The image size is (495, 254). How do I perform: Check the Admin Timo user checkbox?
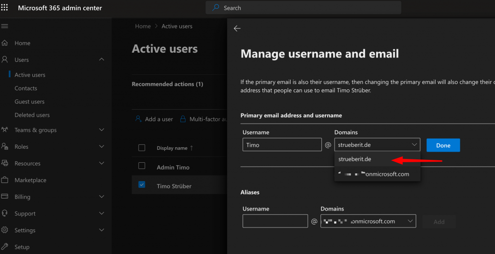point(142,166)
